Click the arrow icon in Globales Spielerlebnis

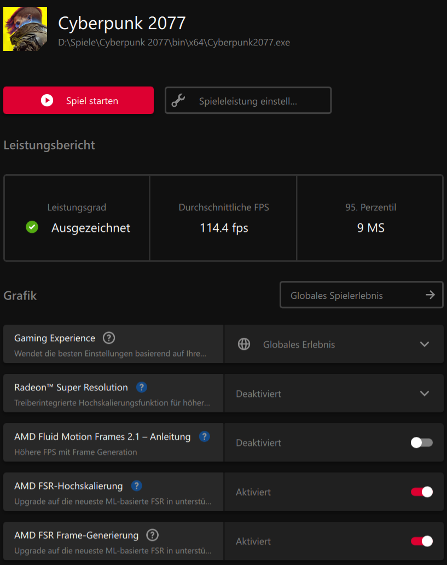coord(430,295)
